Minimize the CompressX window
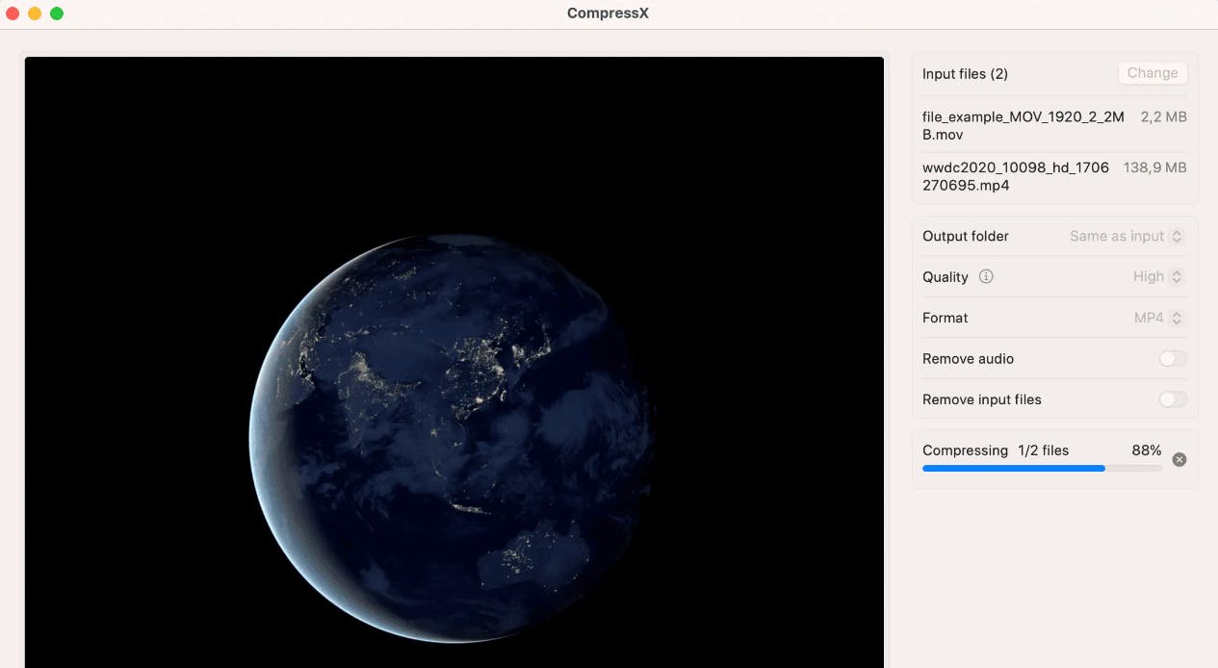The image size is (1218, 668). (x=35, y=13)
